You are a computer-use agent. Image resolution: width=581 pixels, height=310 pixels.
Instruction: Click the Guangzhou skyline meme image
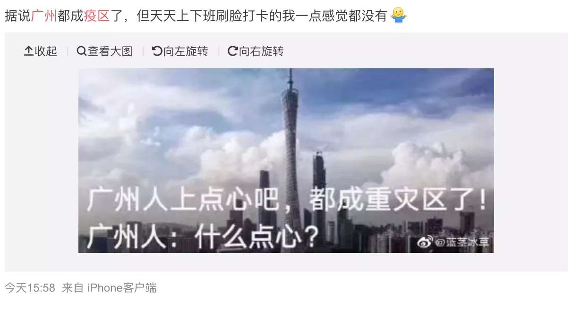pos(286,161)
